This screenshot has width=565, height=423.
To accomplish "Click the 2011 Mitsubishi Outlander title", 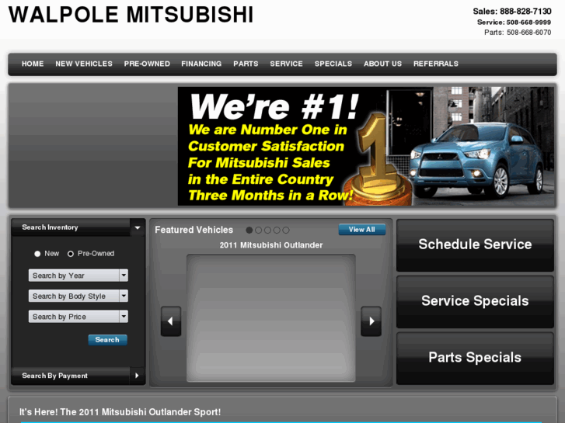I will (x=271, y=245).
